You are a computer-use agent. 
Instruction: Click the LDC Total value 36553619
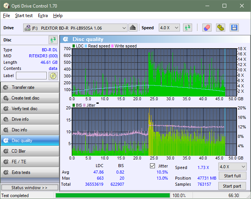click(x=94, y=184)
